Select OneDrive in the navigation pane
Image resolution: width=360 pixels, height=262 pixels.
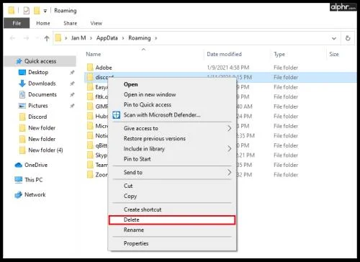click(36, 165)
